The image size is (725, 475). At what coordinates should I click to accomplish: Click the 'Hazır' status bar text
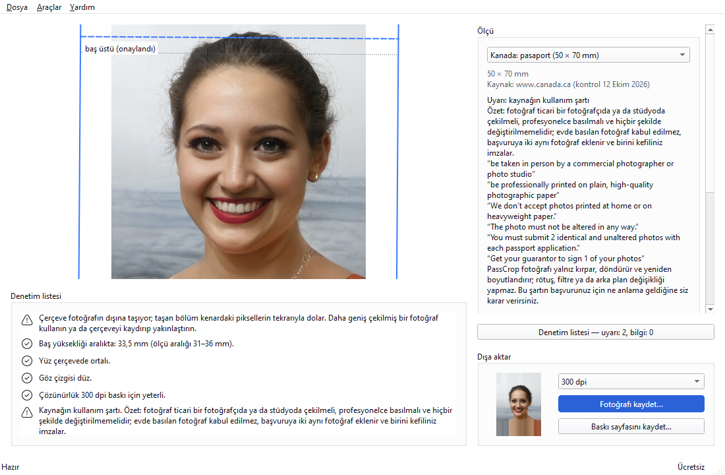[10, 466]
